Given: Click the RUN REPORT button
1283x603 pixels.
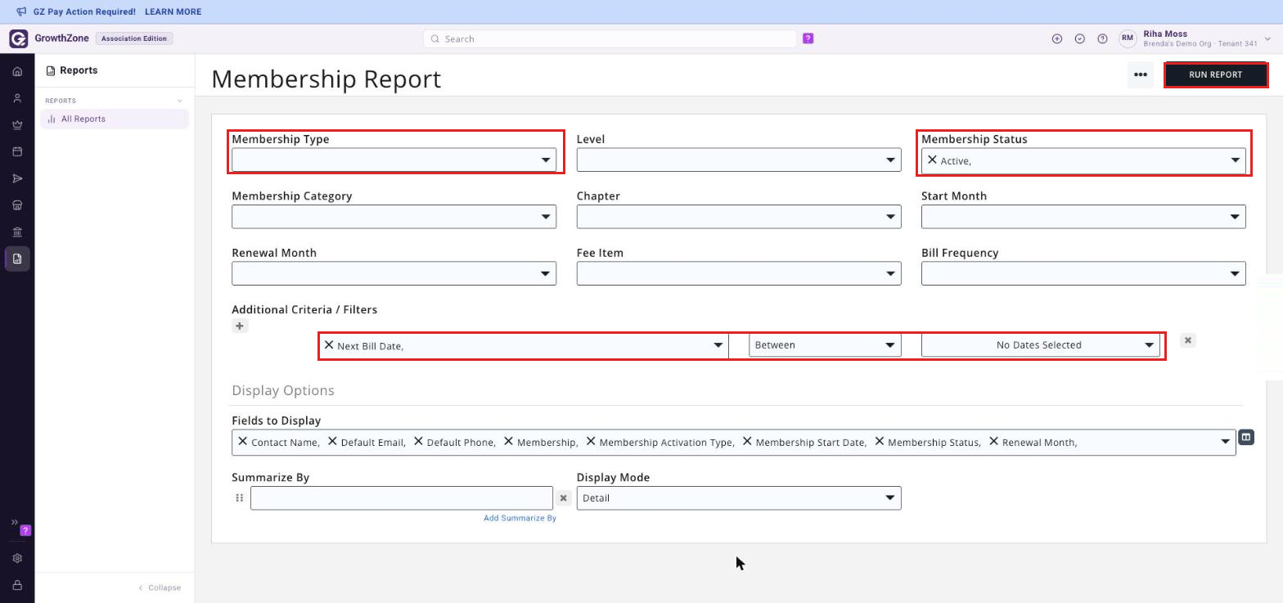Looking at the screenshot, I should 1215,74.
